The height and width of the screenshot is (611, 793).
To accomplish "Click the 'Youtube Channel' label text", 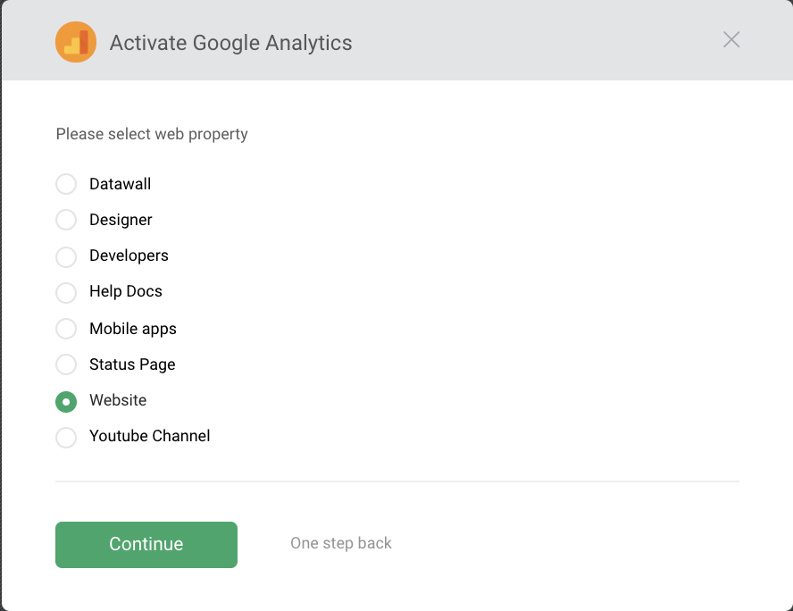I will (x=150, y=436).
